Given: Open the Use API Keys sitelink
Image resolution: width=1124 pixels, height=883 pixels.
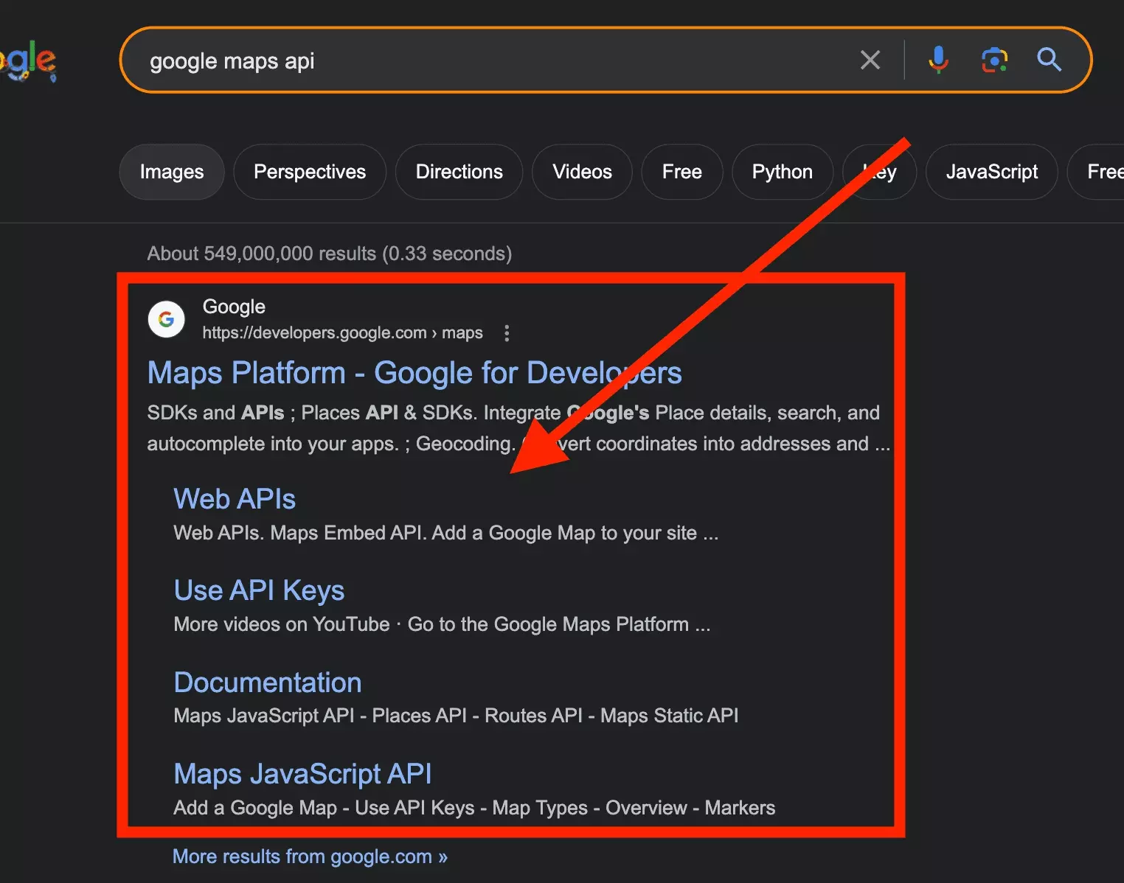Looking at the screenshot, I should [x=259, y=590].
